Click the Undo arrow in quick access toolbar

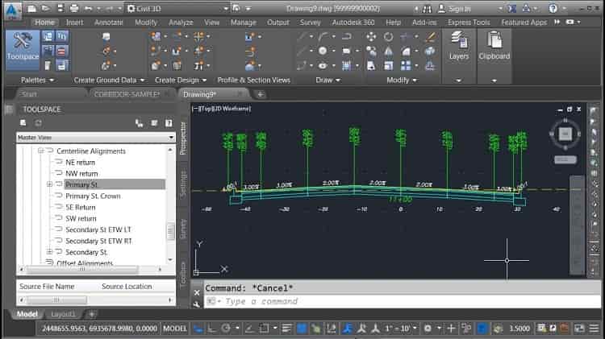coord(89,8)
